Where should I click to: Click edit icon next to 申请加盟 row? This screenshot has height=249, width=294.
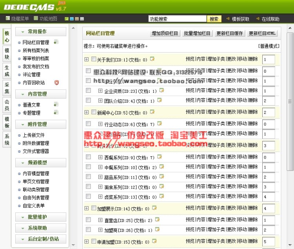click(154, 241)
